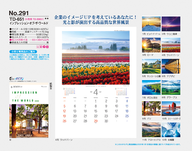Select the April Woodburn tulip thumbnail
Screen dimensions: 192x151
171,45
